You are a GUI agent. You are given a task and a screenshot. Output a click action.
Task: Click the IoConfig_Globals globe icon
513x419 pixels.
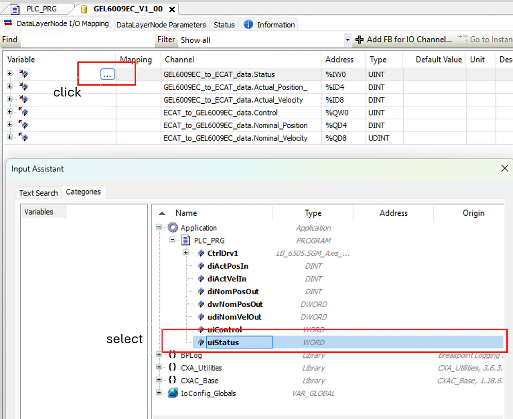173,393
